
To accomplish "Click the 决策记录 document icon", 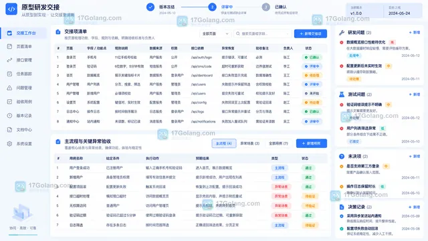I will (x=342, y=207).
